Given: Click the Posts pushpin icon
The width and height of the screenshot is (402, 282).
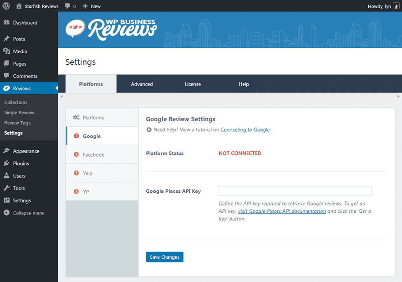Looking at the screenshot, I should tap(7, 39).
